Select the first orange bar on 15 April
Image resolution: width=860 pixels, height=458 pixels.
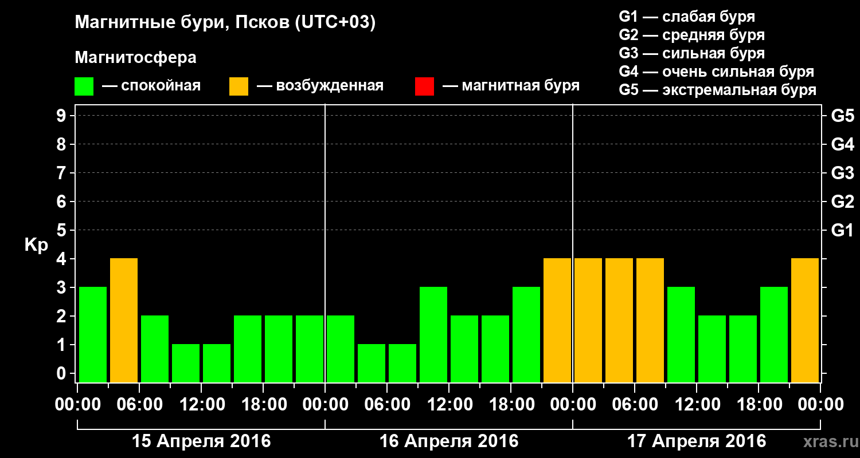tap(124, 320)
